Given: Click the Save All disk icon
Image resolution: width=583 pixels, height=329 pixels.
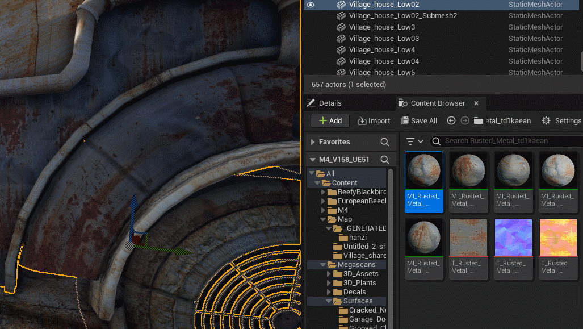Looking at the screenshot, I should 405,120.
